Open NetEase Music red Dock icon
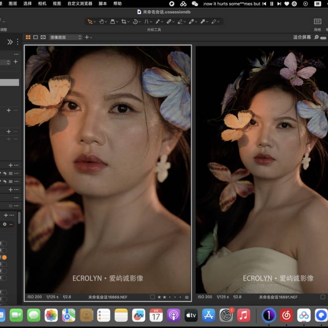328x328 pixels. [x=286, y=315]
